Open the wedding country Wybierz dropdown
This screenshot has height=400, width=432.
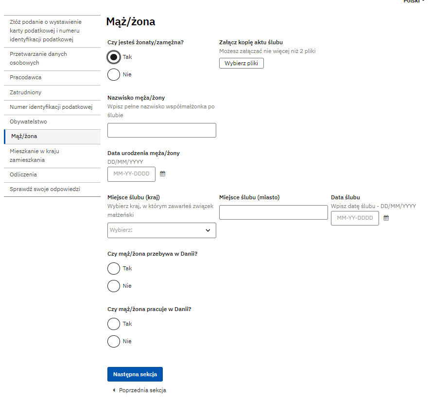click(x=162, y=230)
